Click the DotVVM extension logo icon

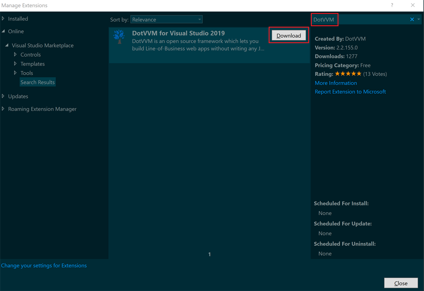tap(119, 36)
